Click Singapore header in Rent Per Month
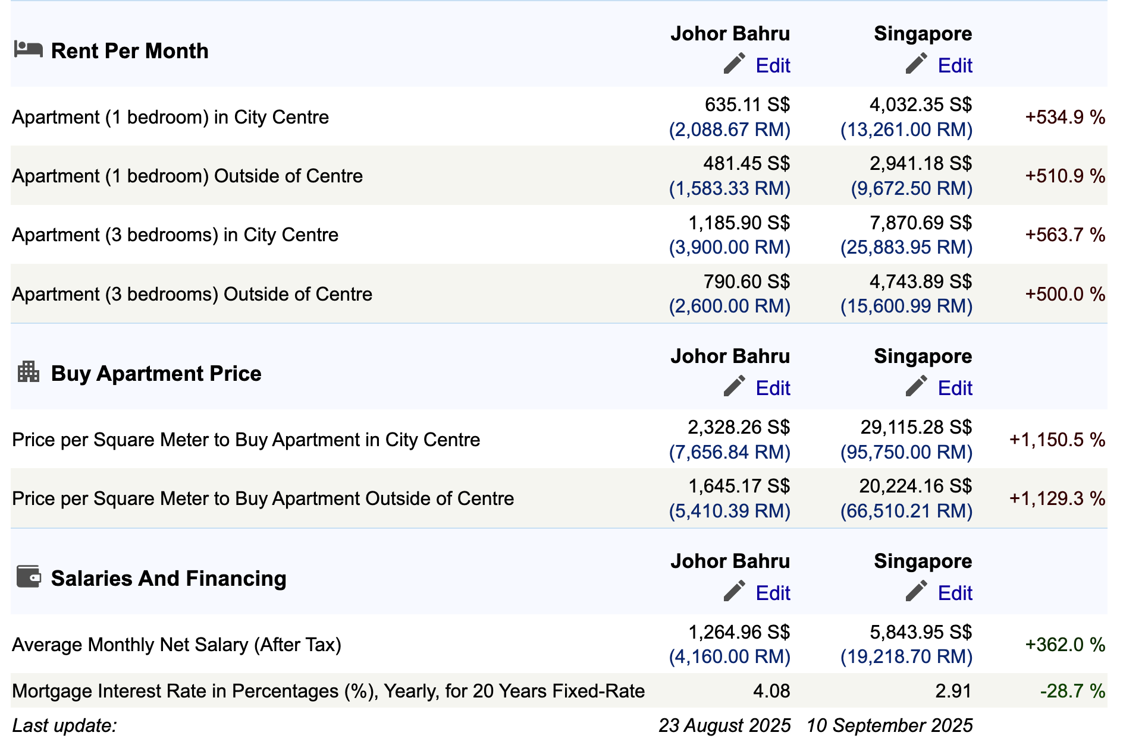This screenshot has height=745, width=1123. click(x=923, y=34)
